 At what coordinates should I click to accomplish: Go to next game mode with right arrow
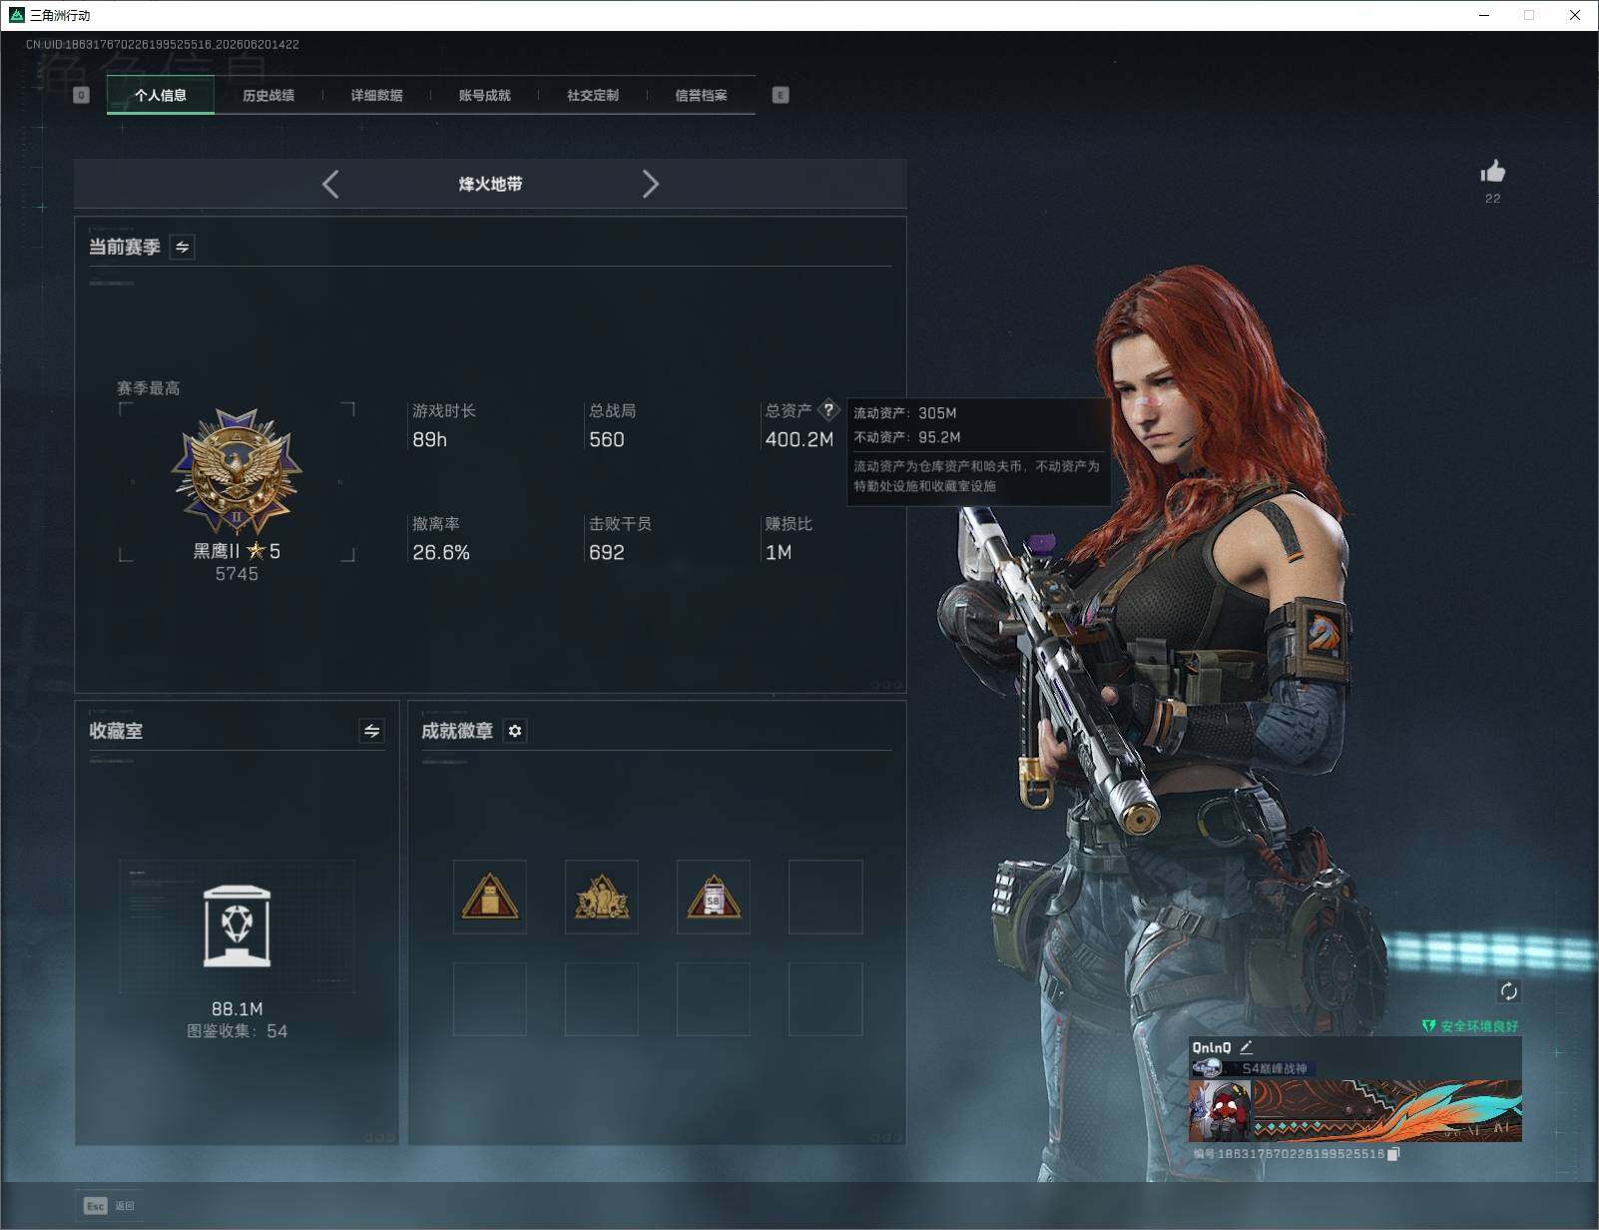651,184
